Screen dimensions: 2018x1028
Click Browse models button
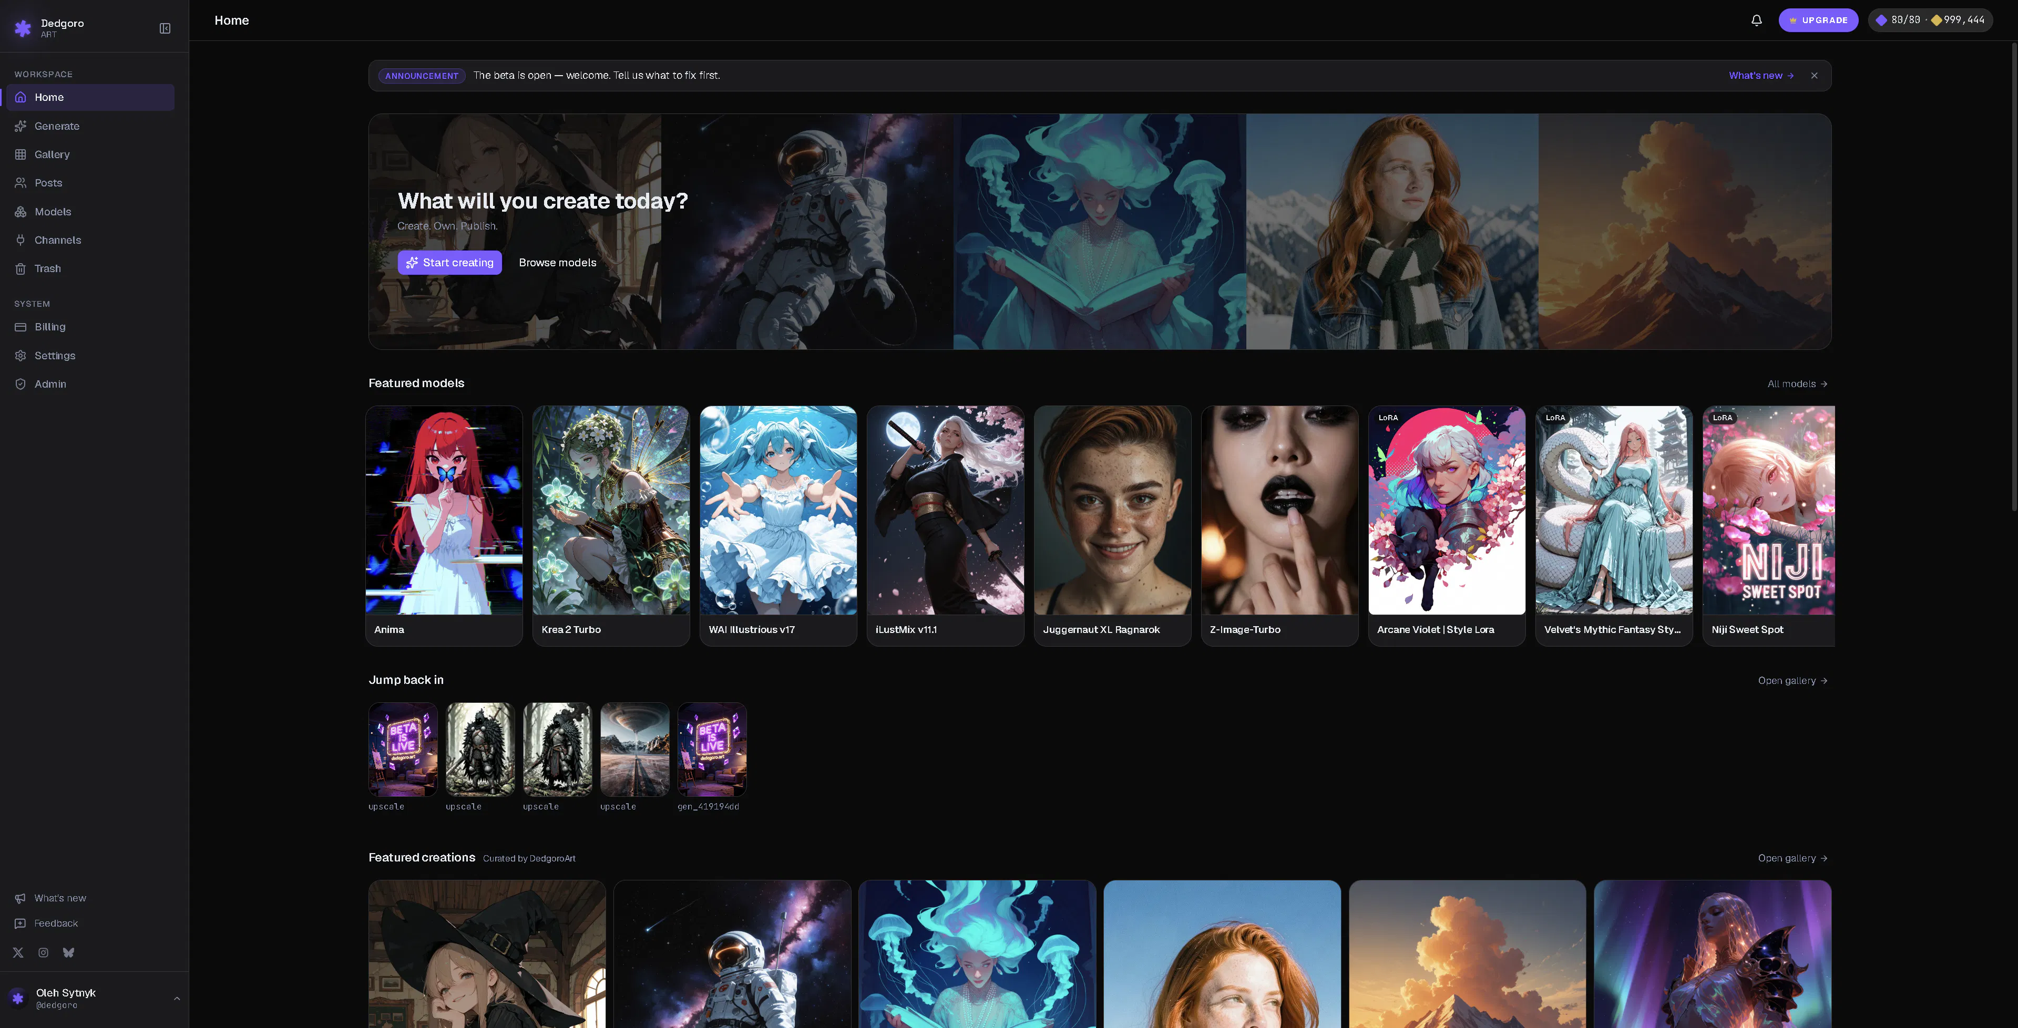coord(557,262)
